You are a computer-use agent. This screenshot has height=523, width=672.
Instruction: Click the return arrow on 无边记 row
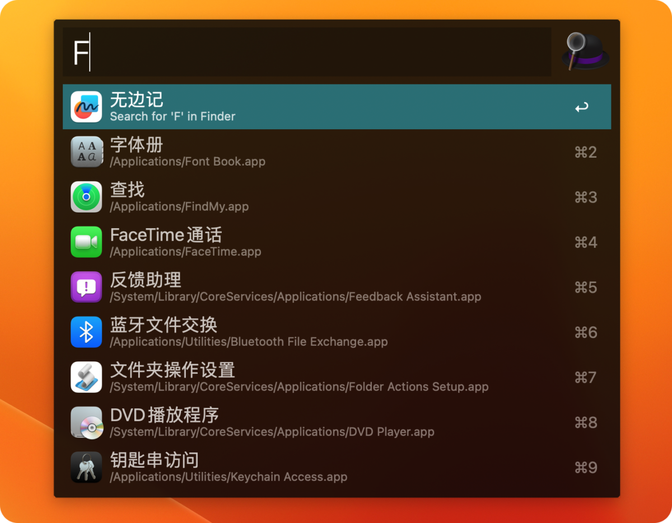582,107
